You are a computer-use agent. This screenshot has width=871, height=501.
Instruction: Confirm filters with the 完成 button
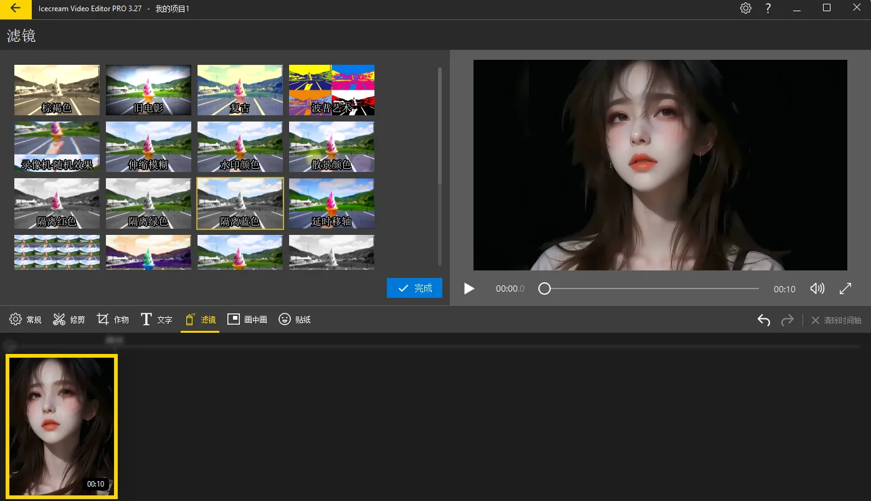tap(414, 288)
